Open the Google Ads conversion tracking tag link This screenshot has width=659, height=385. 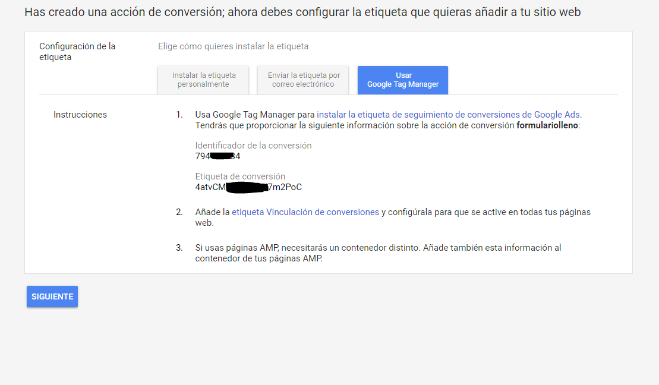coord(449,115)
